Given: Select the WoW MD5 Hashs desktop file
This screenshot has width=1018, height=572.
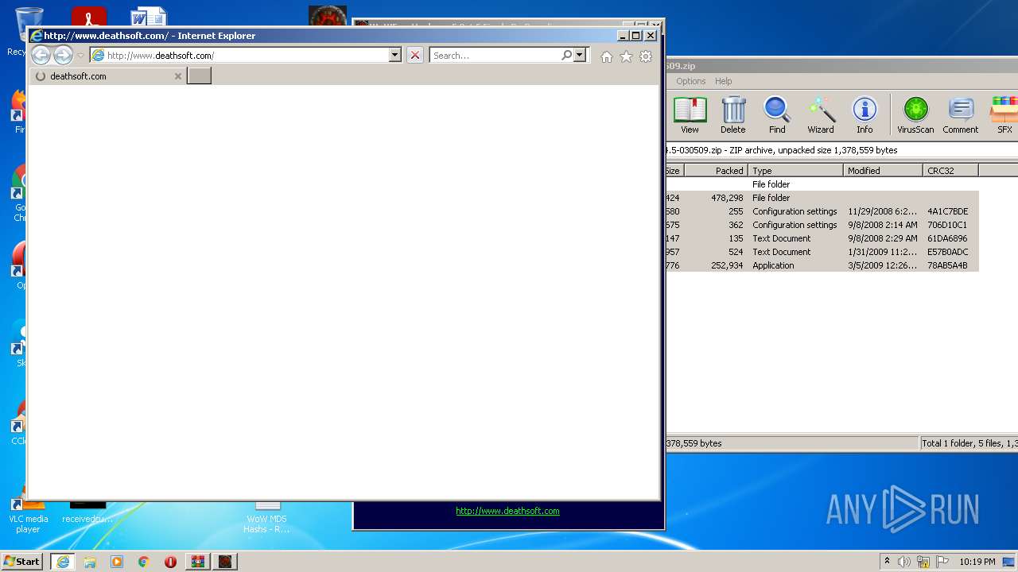Looking at the screenshot, I should (x=266, y=516).
